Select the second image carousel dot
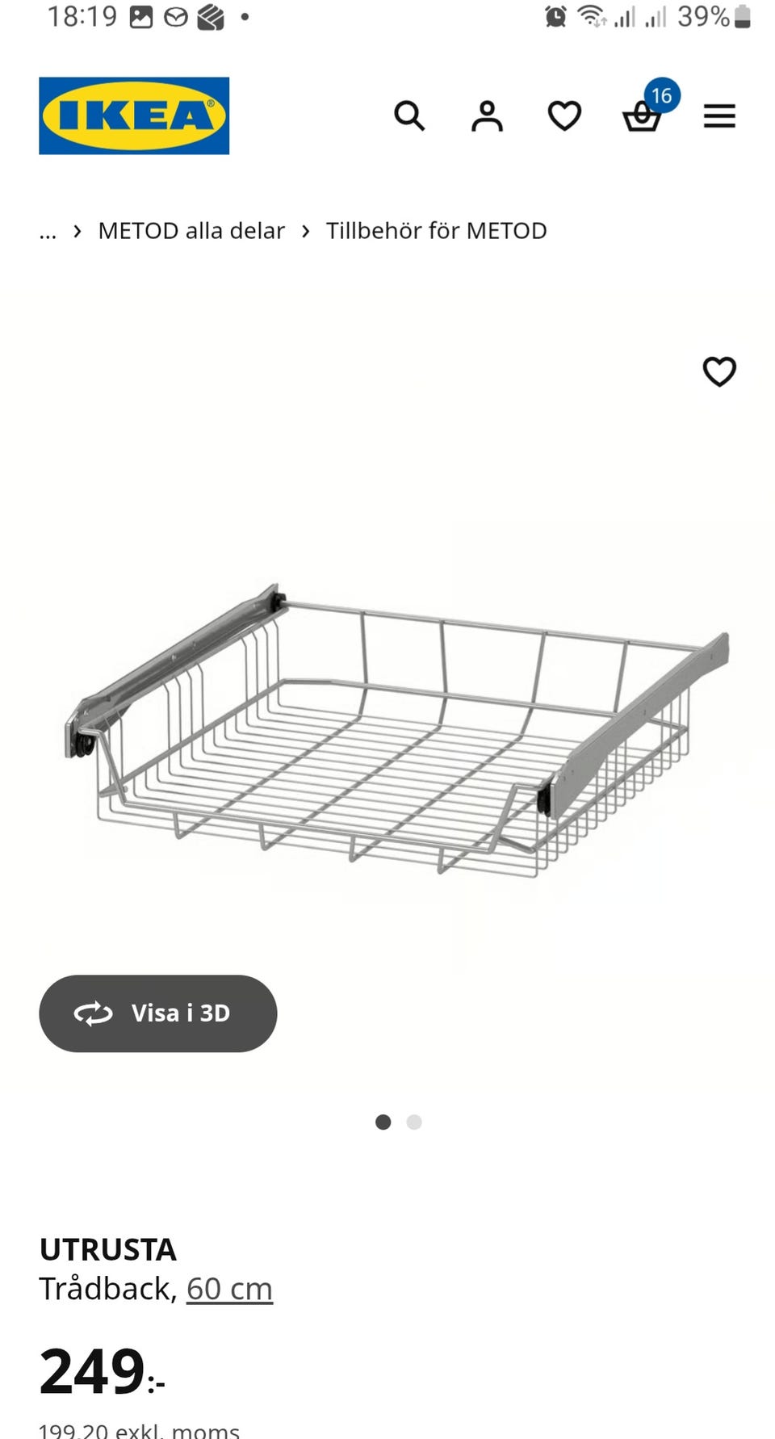 pyautogui.click(x=414, y=1122)
